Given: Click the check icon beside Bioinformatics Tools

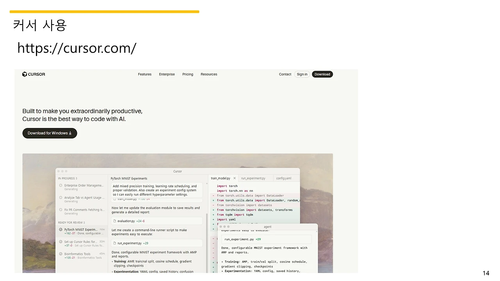Looking at the screenshot, I should point(61,254).
